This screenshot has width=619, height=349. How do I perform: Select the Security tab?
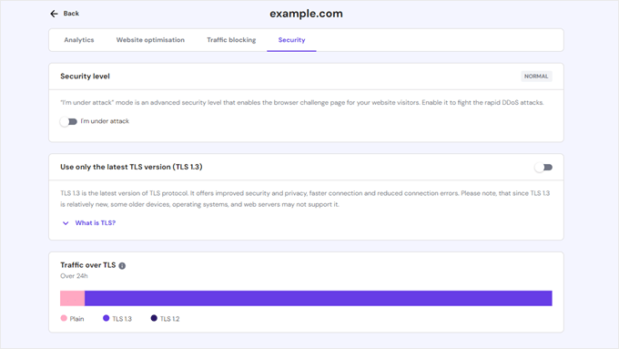pyautogui.click(x=291, y=40)
